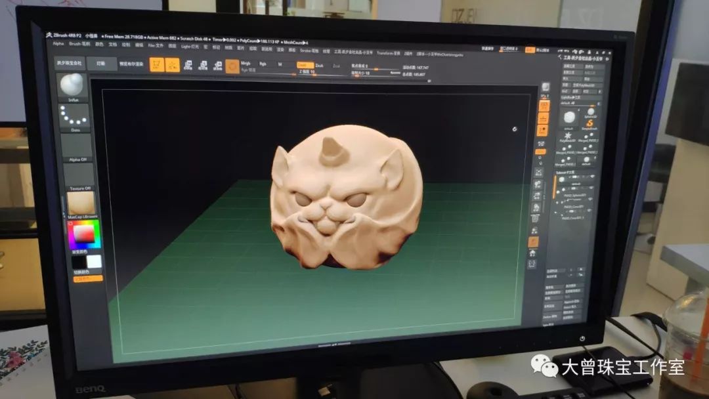Select the Move transform icon

(x=188, y=66)
